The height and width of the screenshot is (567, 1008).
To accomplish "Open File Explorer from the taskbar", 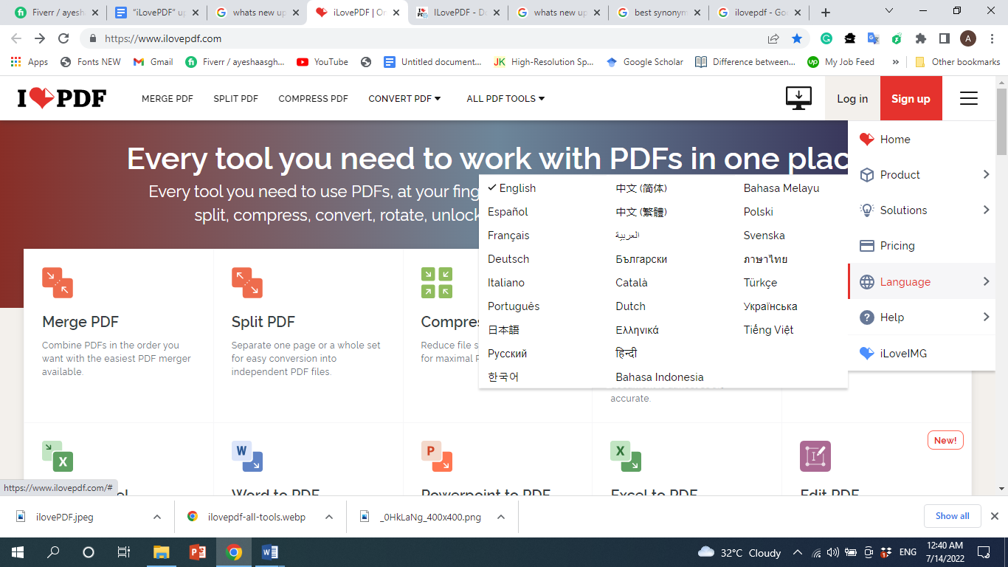I will [161, 552].
